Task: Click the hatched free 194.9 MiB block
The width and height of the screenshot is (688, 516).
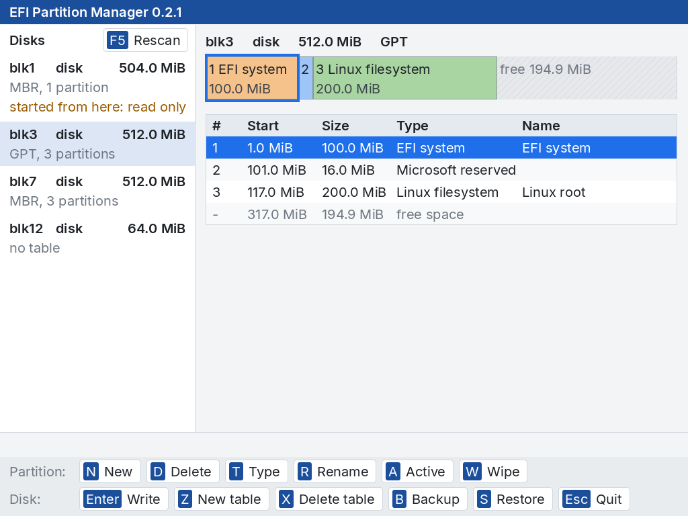Action: coord(587,78)
